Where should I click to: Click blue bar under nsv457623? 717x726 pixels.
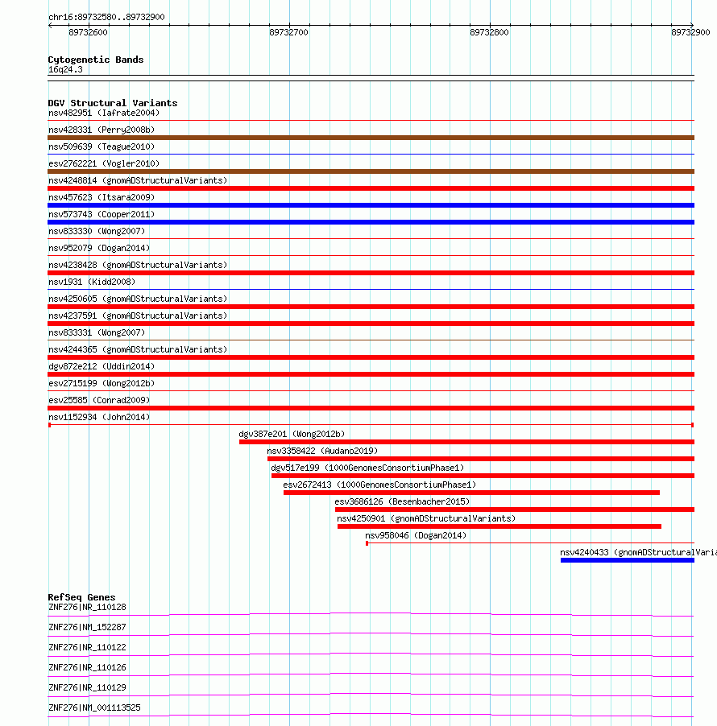click(x=371, y=205)
